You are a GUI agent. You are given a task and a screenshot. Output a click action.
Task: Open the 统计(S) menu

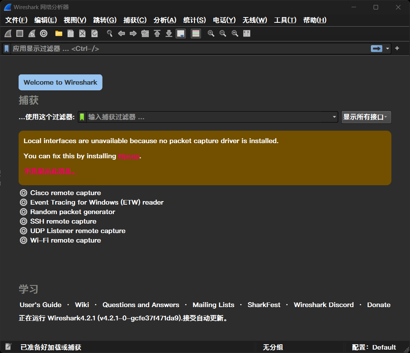[x=194, y=20]
